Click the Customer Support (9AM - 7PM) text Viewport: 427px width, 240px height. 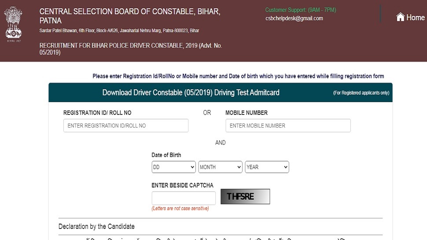(x=301, y=10)
